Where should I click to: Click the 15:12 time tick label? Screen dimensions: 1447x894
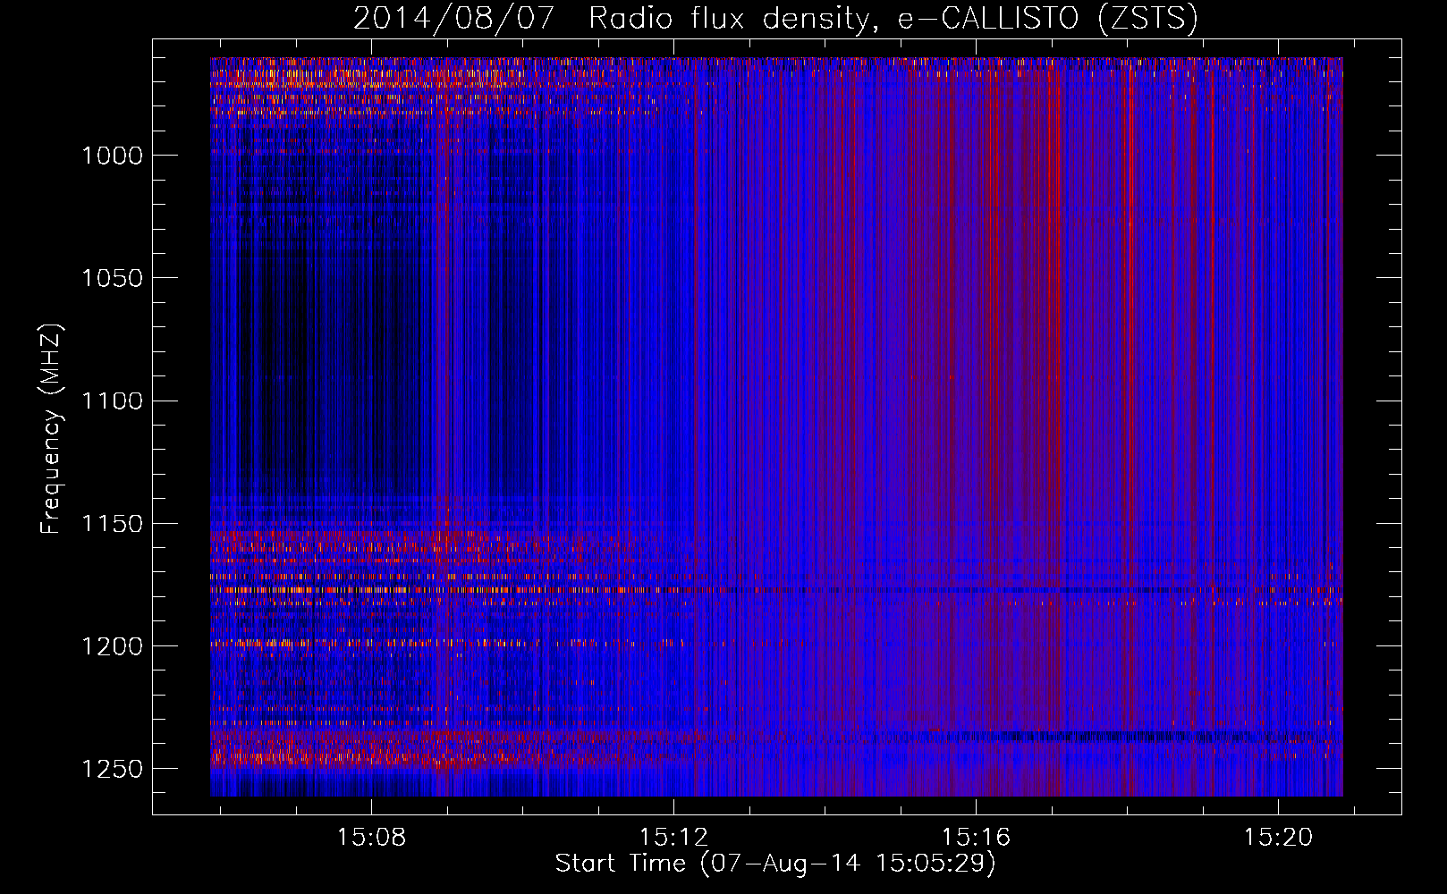[673, 837]
